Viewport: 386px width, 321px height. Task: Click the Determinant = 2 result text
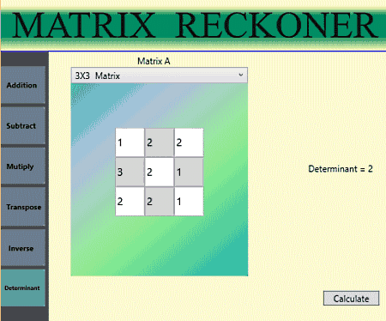[341, 169]
